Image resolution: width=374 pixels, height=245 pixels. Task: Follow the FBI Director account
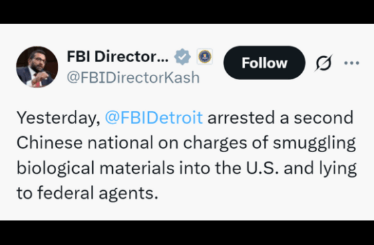pyautogui.click(x=264, y=63)
